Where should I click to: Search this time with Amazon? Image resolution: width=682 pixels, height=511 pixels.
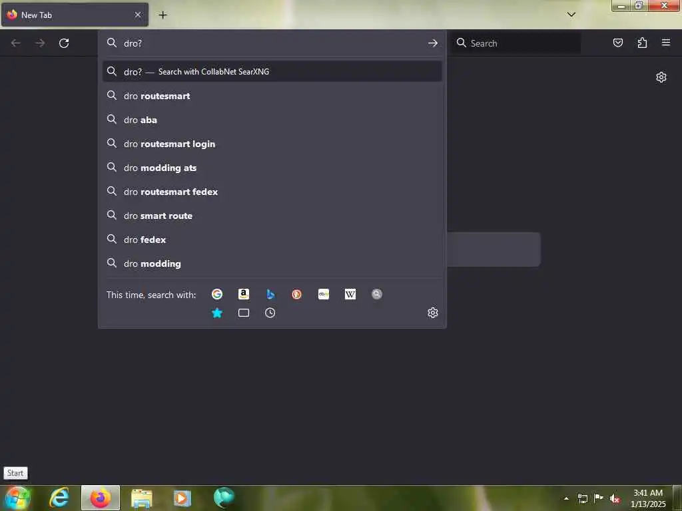[x=244, y=294]
